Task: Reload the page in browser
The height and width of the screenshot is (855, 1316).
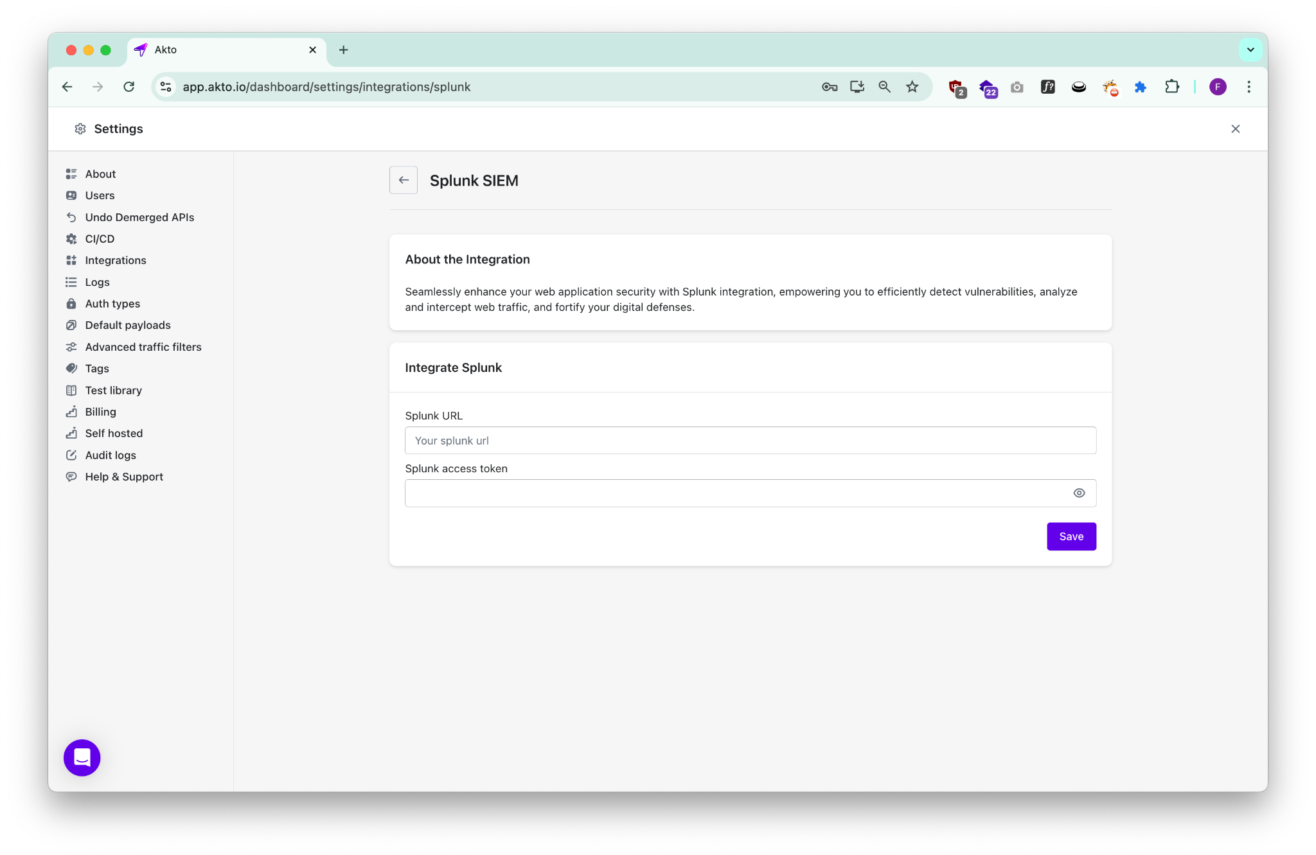Action: 129,87
